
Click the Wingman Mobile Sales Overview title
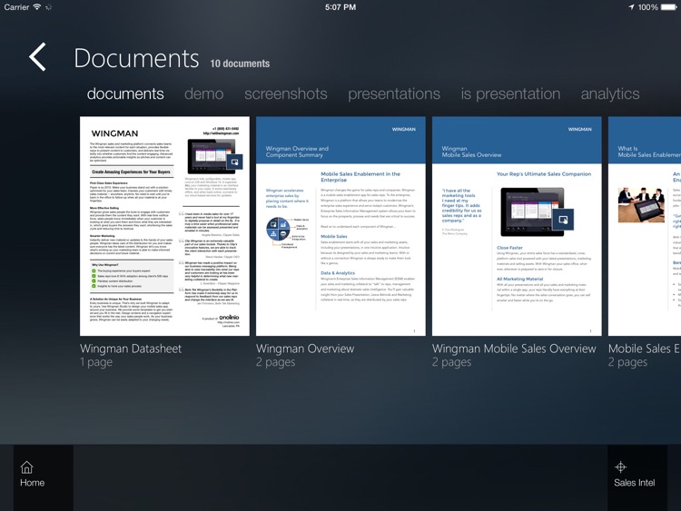(x=514, y=349)
